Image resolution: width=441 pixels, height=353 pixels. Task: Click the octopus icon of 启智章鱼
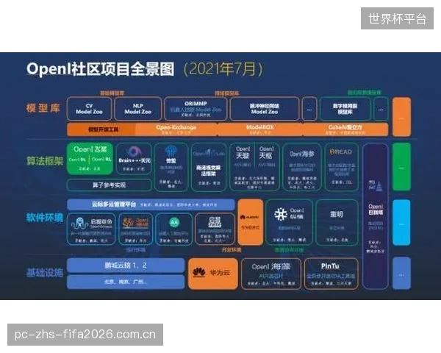pos(80,223)
